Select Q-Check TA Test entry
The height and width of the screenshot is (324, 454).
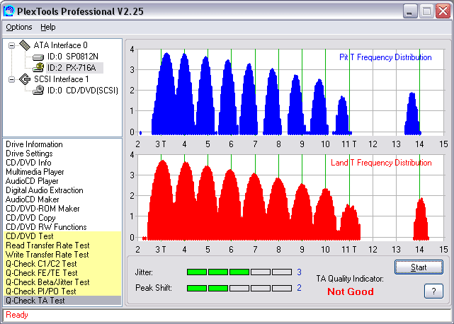point(62,301)
